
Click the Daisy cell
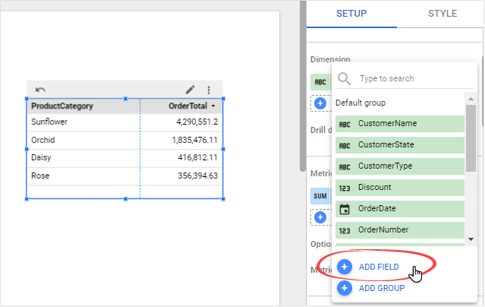point(41,158)
